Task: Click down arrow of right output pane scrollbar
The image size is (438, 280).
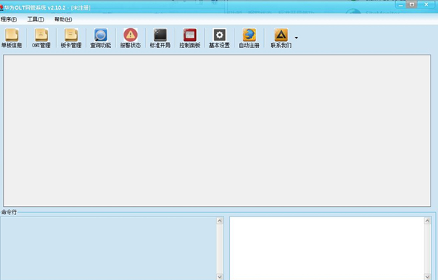Action: point(428,277)
